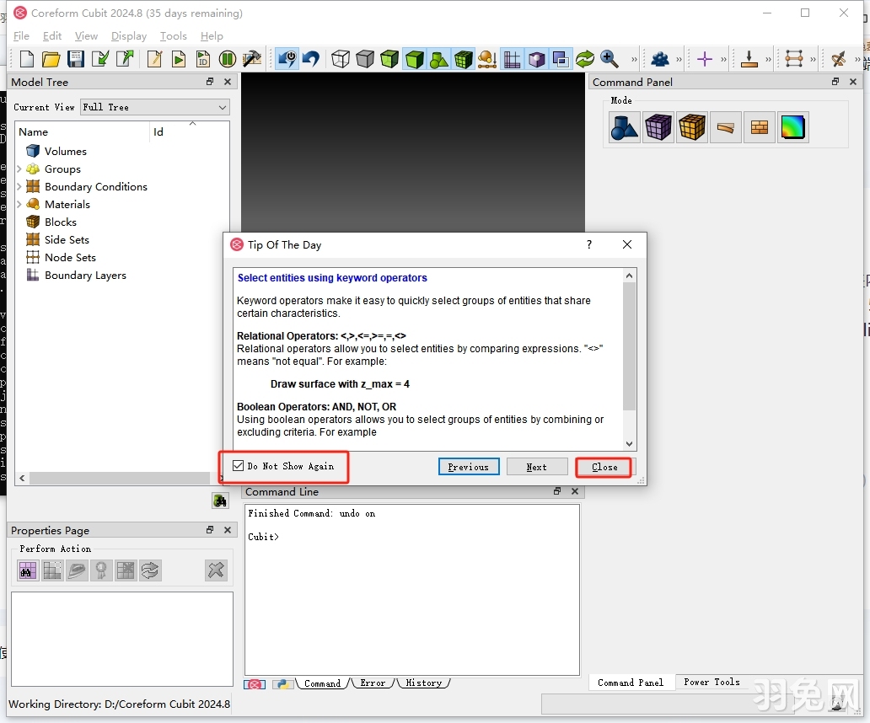Click the Save file toolbar icon
Screen dimensions: 870x723
pyautogui.click(x=76, y=59)
